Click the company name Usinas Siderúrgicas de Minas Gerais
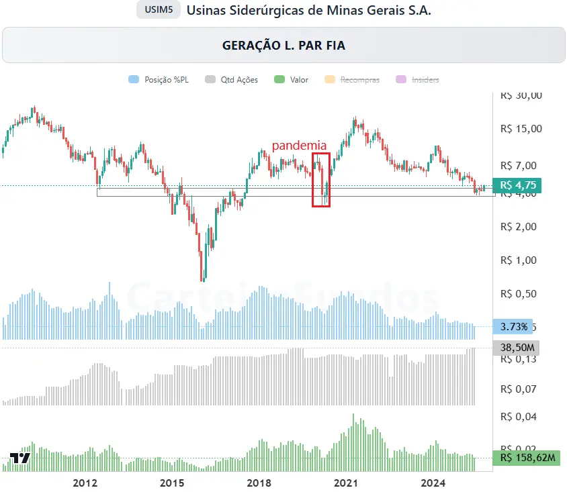The height and width of the screenshot is (492, 567). pyautogui.click(x=309, y=10)
